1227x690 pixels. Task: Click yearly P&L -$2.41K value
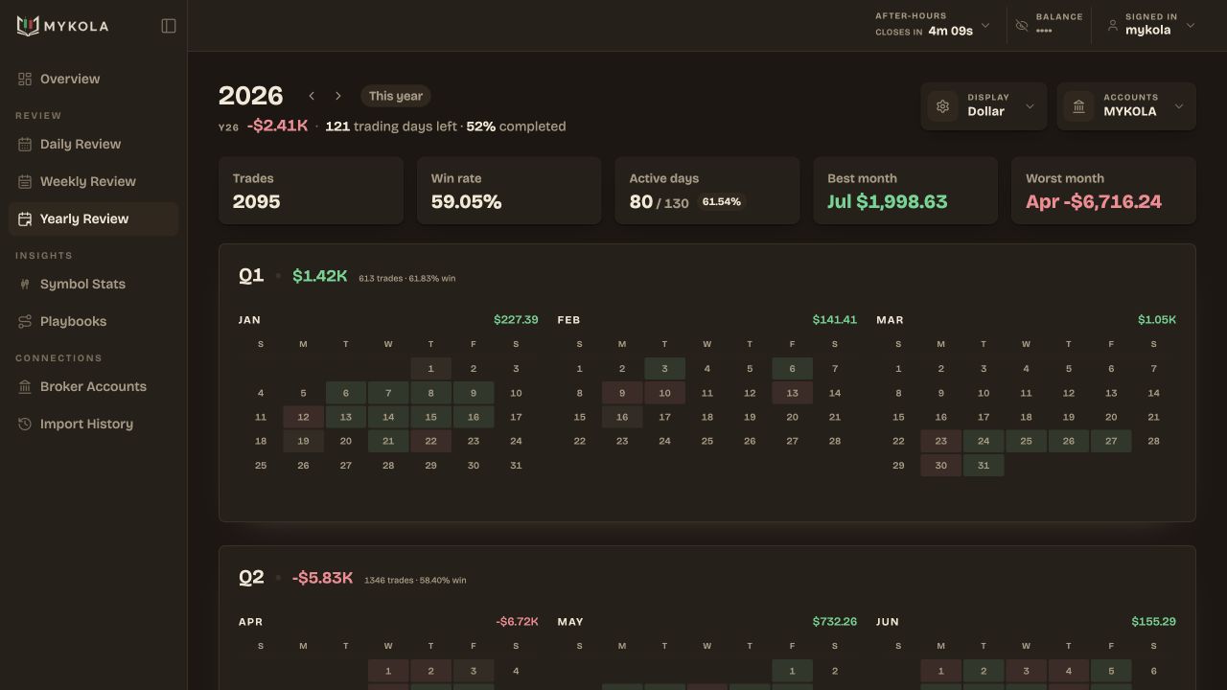click(x=278, y=126)
